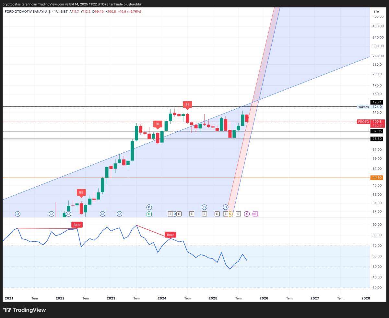Click the first Bear label on RSI
The height and width of the screenshot is (318, 389).
point(77,225)
